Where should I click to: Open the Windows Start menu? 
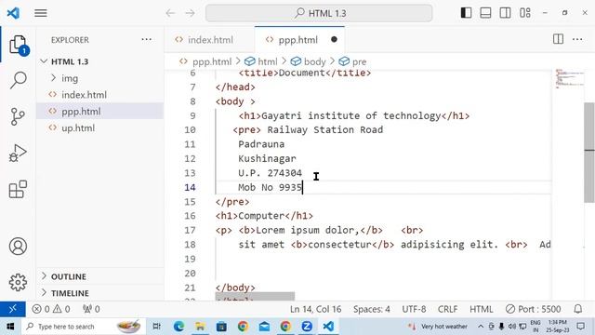10,327
